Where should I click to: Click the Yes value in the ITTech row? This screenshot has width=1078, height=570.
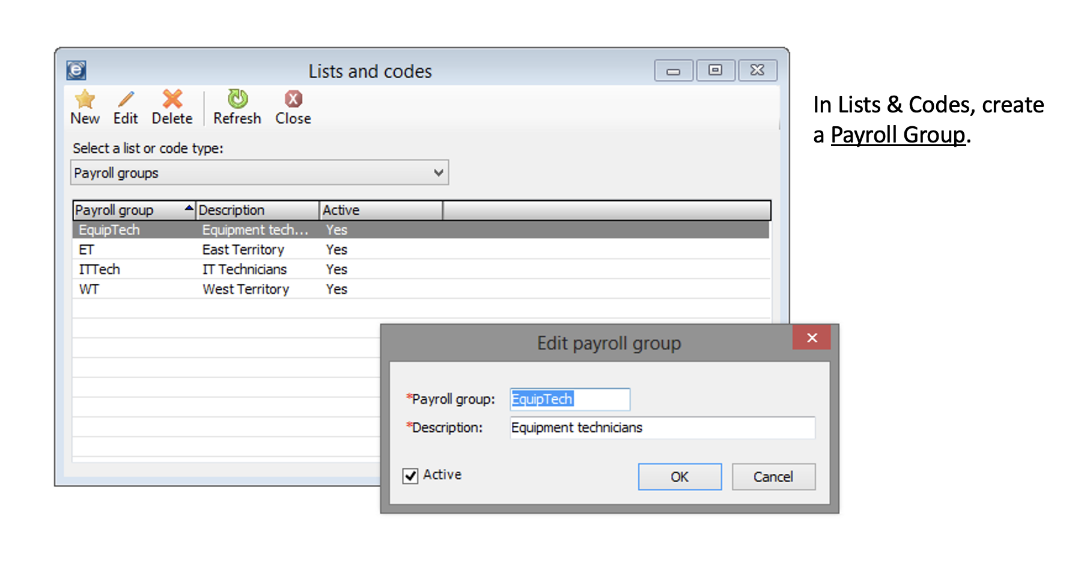336,269
